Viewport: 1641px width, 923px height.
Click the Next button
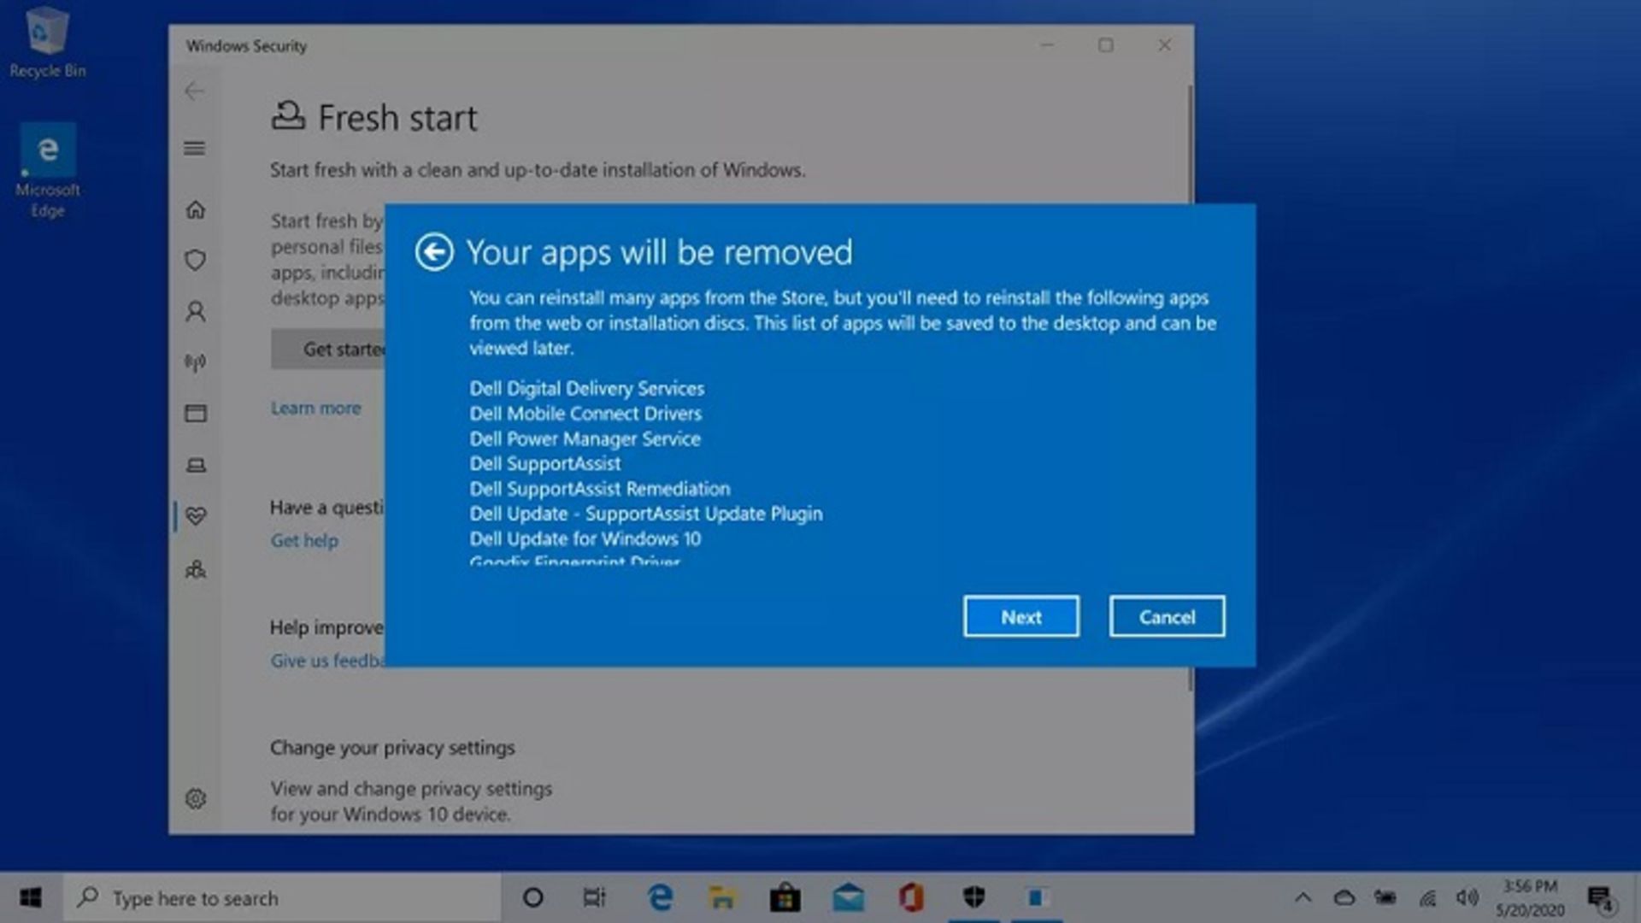[1021, 616]
